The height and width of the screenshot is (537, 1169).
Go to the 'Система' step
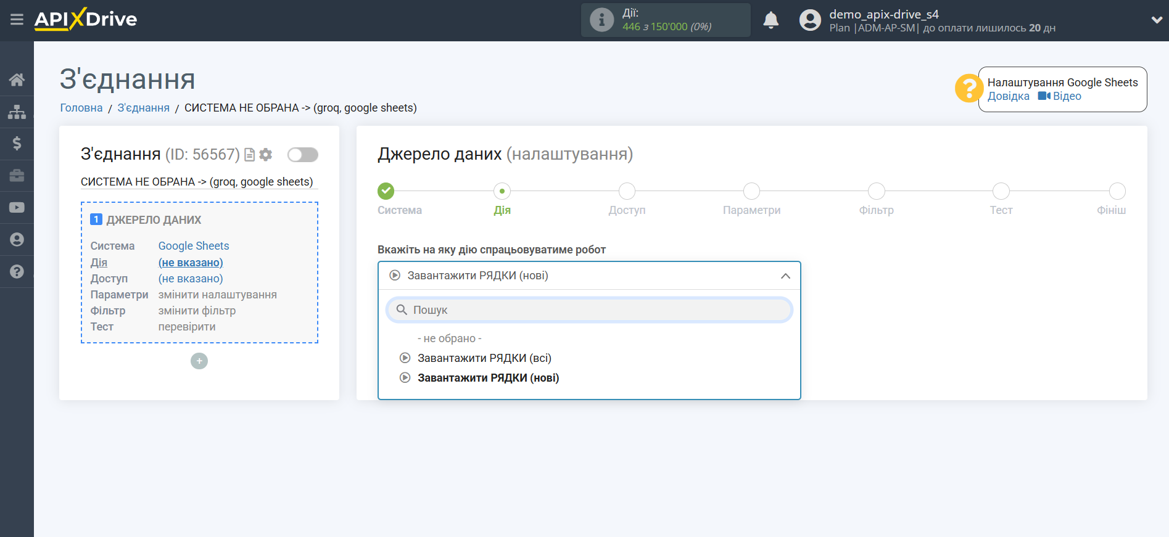click(386, 191)
